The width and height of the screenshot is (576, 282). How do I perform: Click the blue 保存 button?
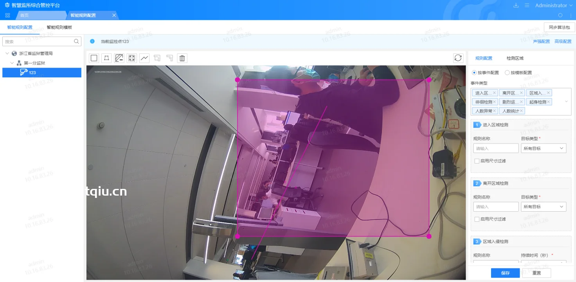(x=505, y=273)
